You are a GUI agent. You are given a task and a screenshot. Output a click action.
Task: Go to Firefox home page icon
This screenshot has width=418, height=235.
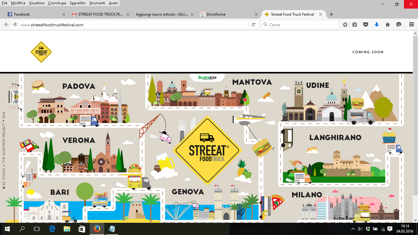click(x=388, y=25)
